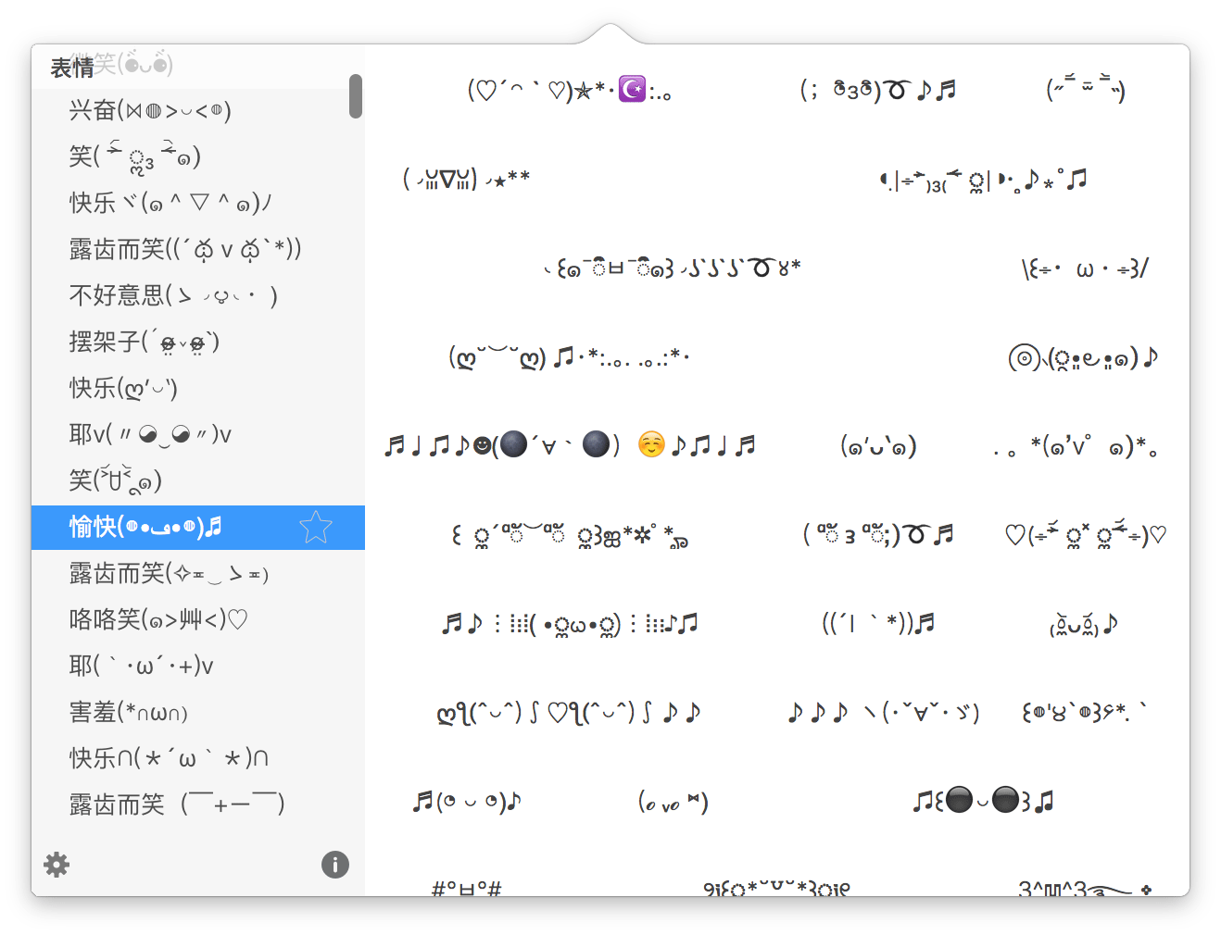1221x935 pixels.
Task: Select the 露齿而笑（￣+ー￣） row
Action: click(198, 805)
